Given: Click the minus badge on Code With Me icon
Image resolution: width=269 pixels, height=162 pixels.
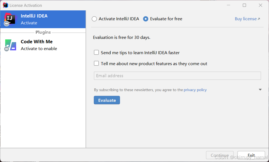Looking at the screenshot, I should click(7, 49).
